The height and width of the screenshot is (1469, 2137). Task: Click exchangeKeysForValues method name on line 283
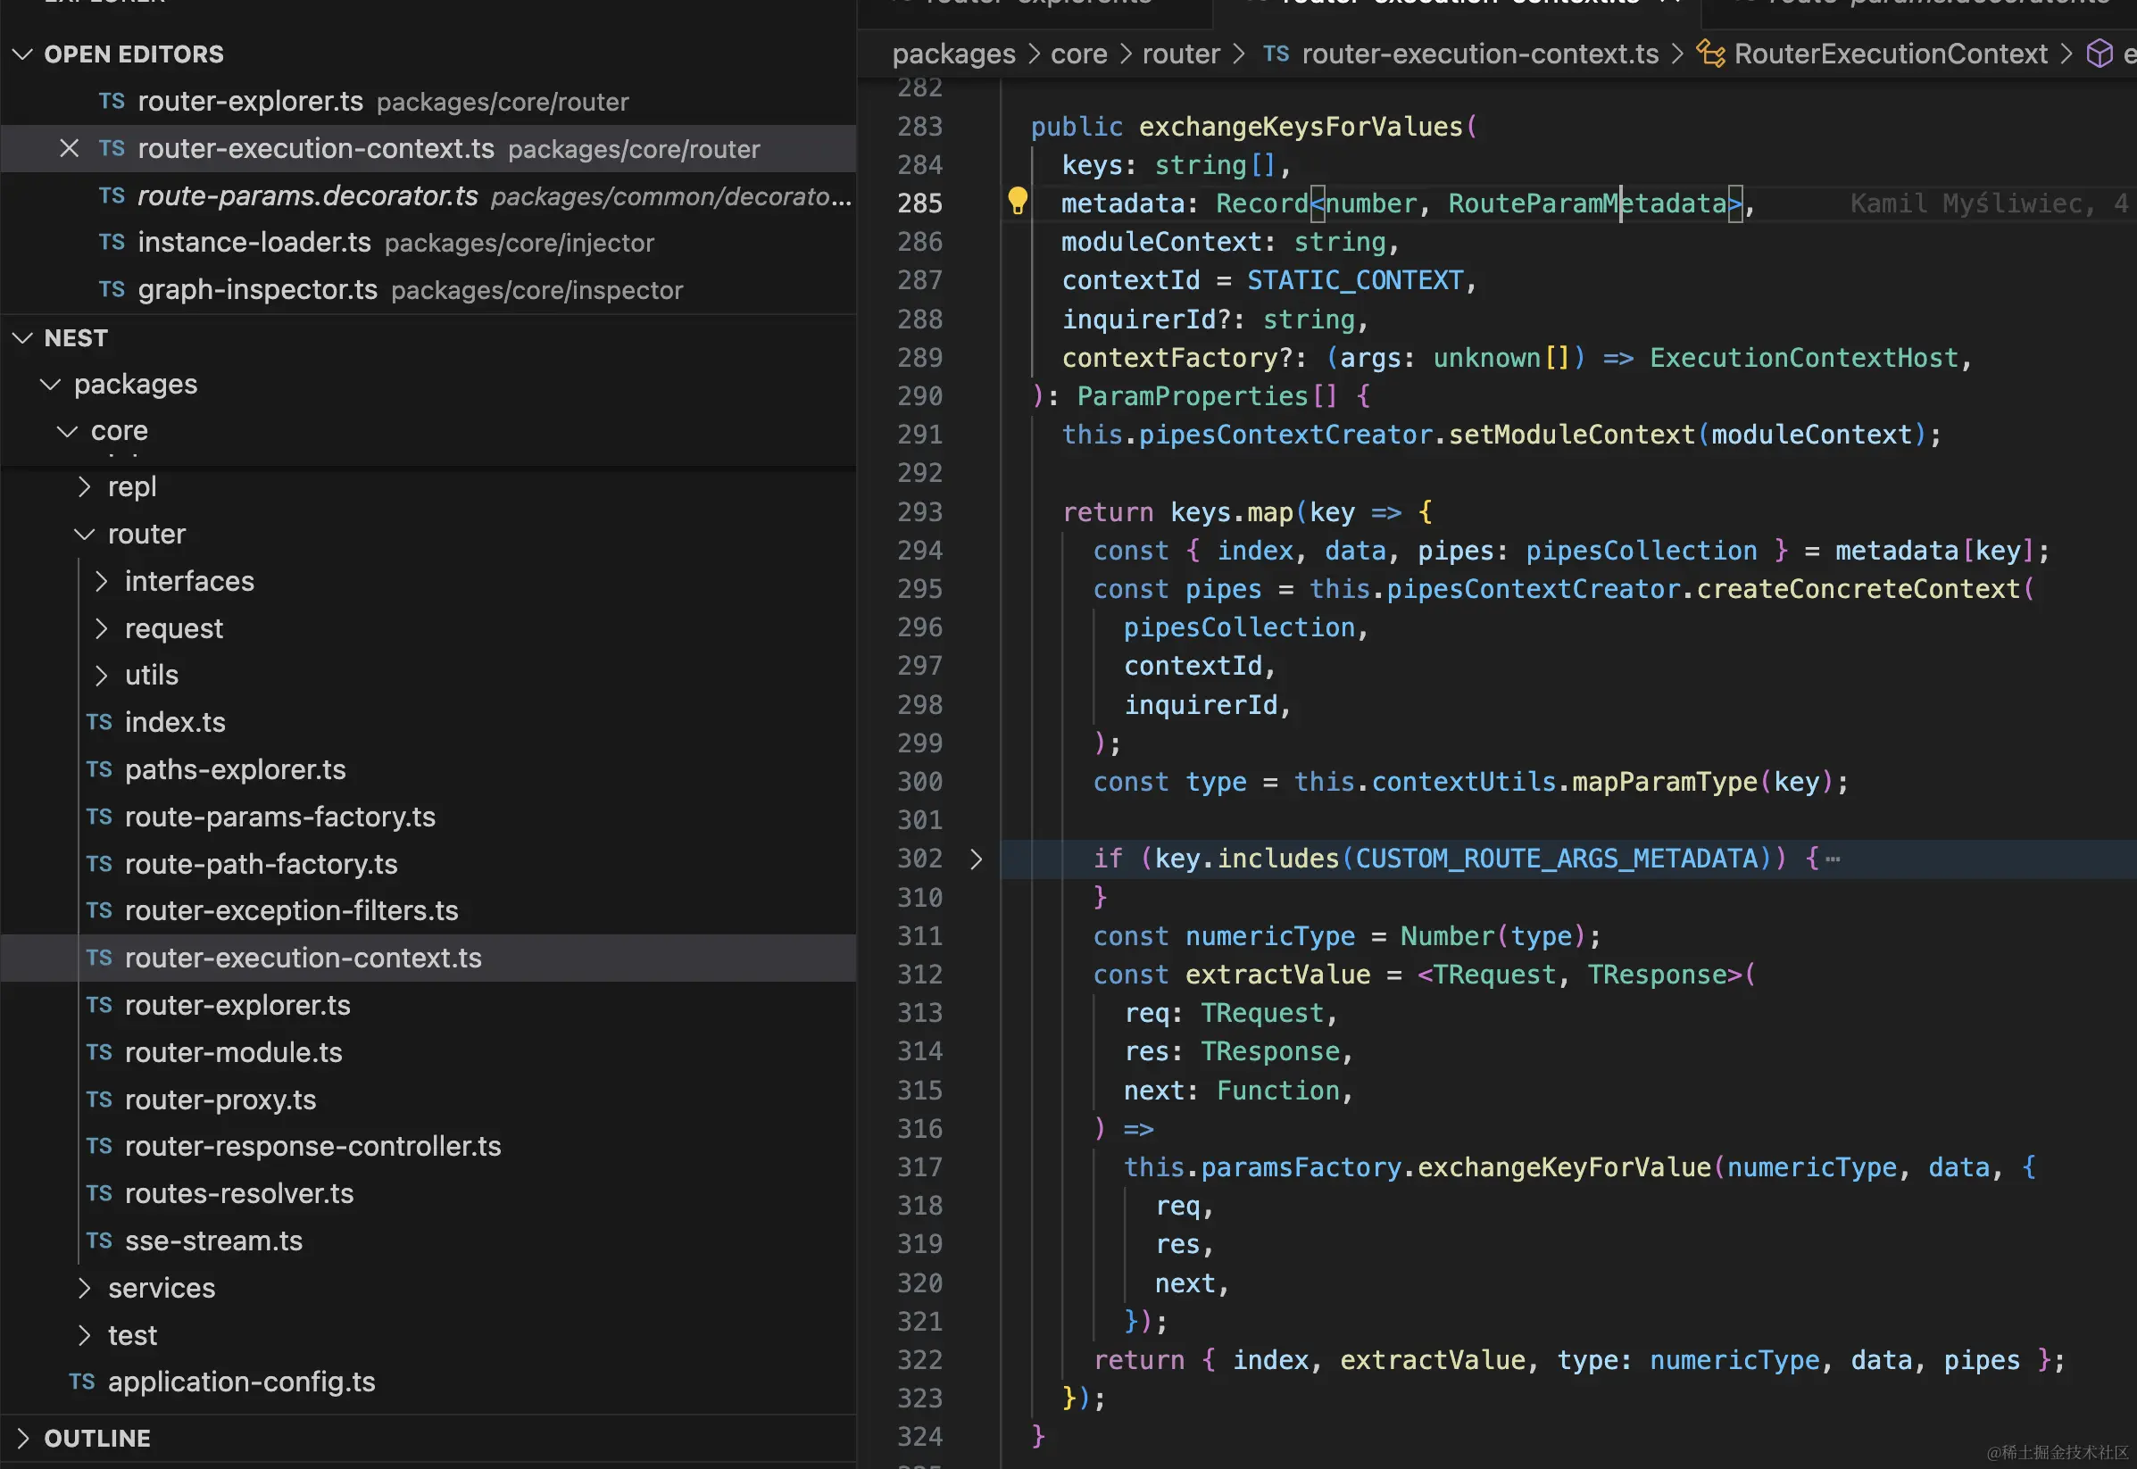coord(1301,126)
